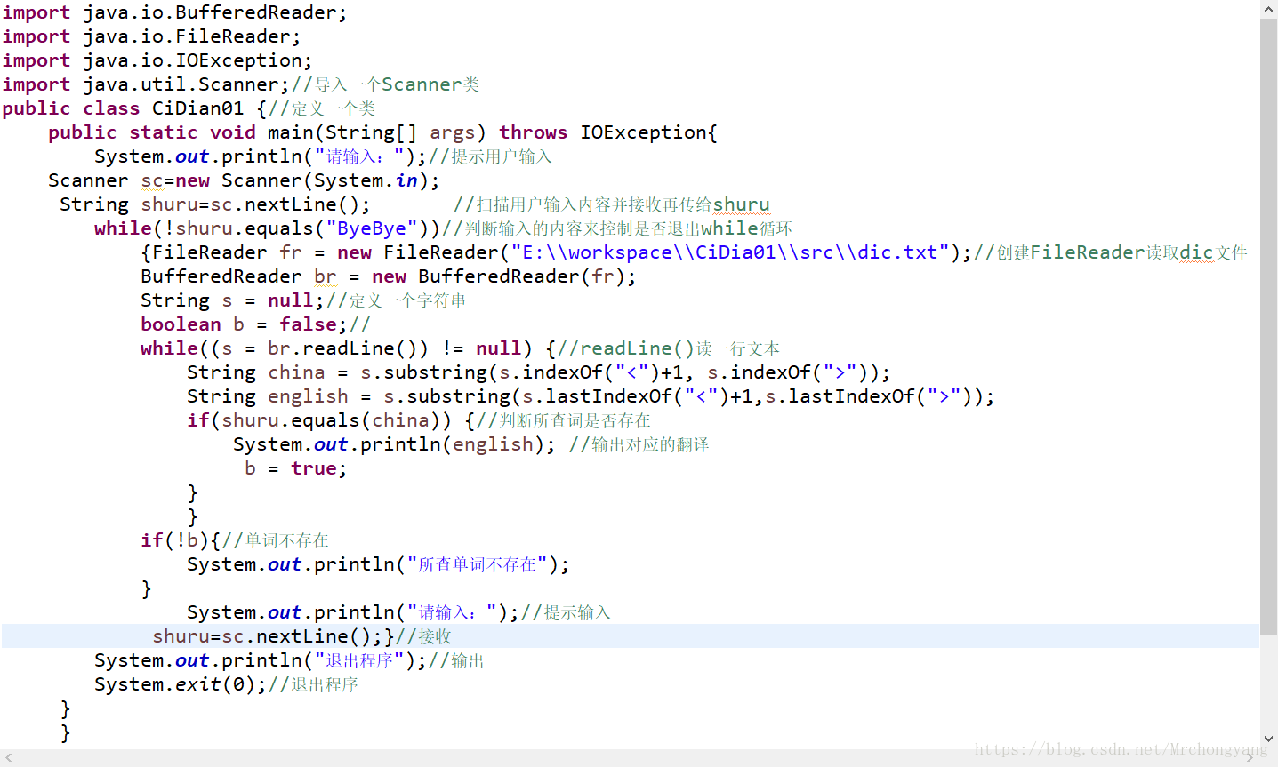Click the file path string ending in dic.txt
This screenshot has height=767, width=1278.
click(x=730, y=252)
